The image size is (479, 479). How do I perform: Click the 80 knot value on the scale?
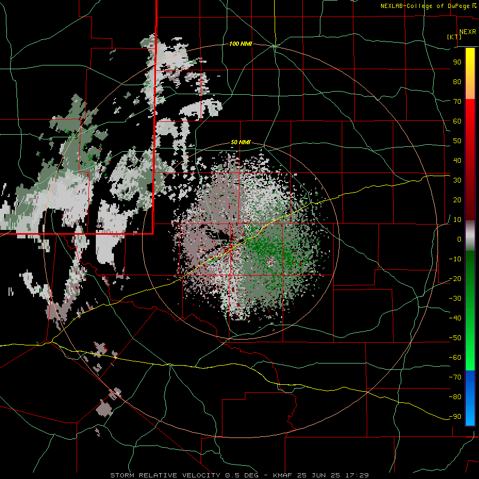pos(457,82)
